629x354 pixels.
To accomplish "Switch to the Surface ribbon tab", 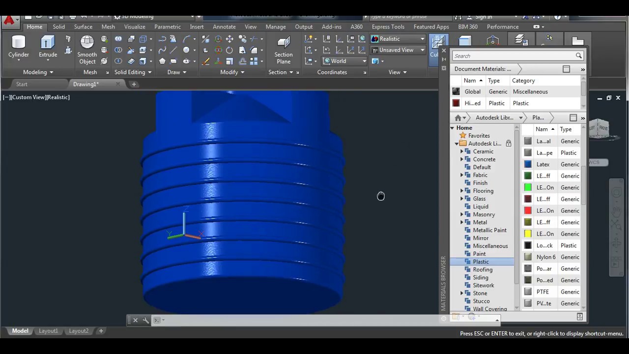I will [83, 27].
